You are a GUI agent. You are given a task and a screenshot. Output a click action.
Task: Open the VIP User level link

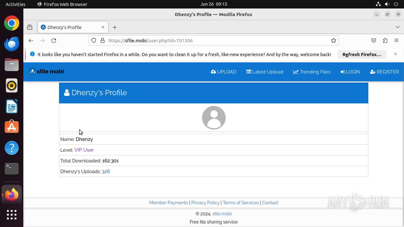coord(84,150)
